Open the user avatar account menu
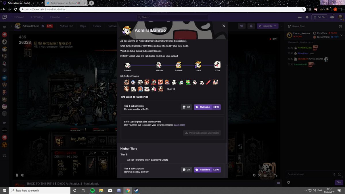 tap(340, 17)
